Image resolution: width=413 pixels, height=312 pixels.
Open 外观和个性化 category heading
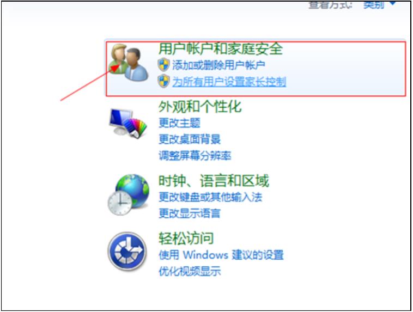pos(200,107)
